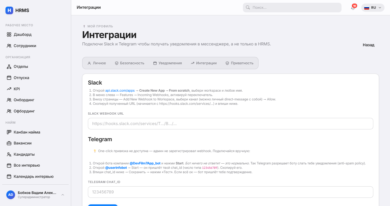Focus the Поиск search box

click(292, 8)
